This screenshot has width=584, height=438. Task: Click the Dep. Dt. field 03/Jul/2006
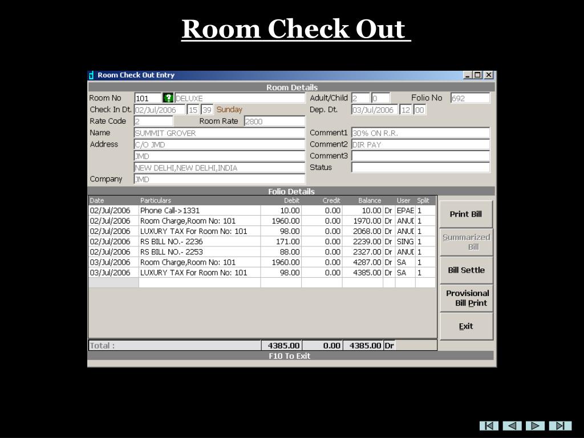tap(375, 110)
